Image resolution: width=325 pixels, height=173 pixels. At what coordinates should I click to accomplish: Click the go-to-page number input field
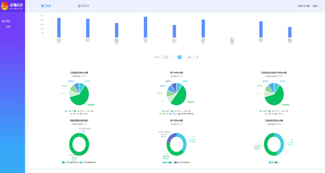click(x=194, y=57)
